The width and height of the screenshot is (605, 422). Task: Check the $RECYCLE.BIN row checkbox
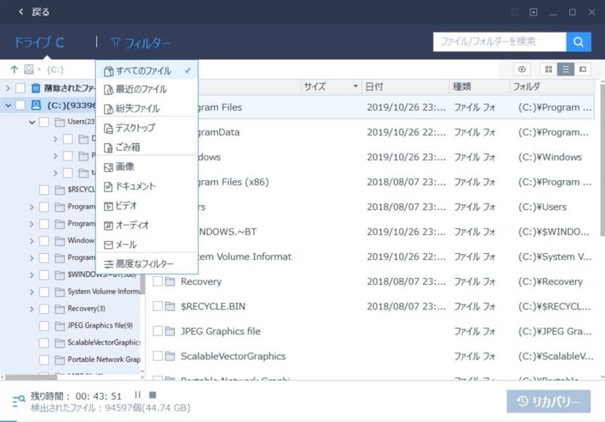(157, 306)
